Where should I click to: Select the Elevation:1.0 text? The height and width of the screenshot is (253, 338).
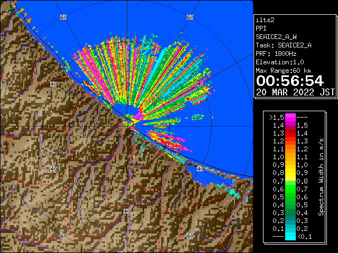coord(280,62)
